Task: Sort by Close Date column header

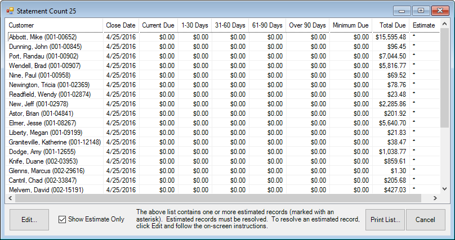Action: pyautogui.click(x=121, y=25)
